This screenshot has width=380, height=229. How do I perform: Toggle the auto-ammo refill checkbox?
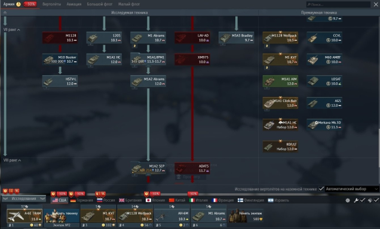click(376, 200)
